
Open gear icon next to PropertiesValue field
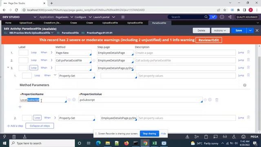[x=210, y=100]
